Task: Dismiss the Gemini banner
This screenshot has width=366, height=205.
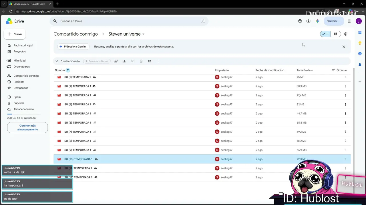Action: coord(344,47)
